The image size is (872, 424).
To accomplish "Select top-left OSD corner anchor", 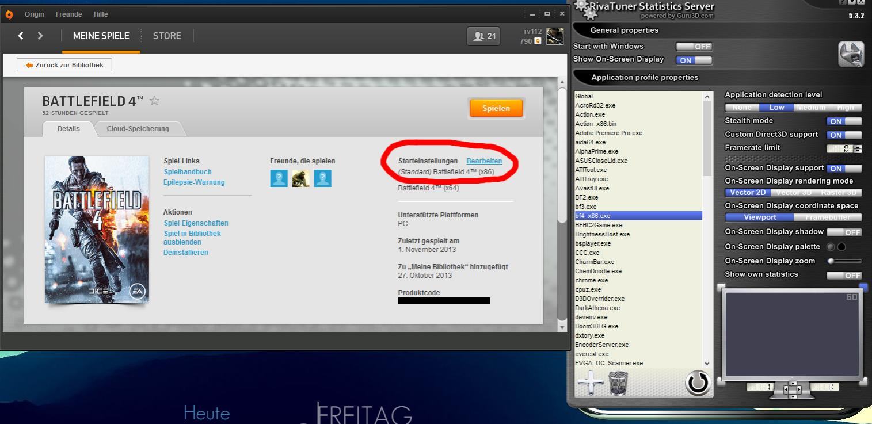I will pyautogui.click(x=722, y=287).
